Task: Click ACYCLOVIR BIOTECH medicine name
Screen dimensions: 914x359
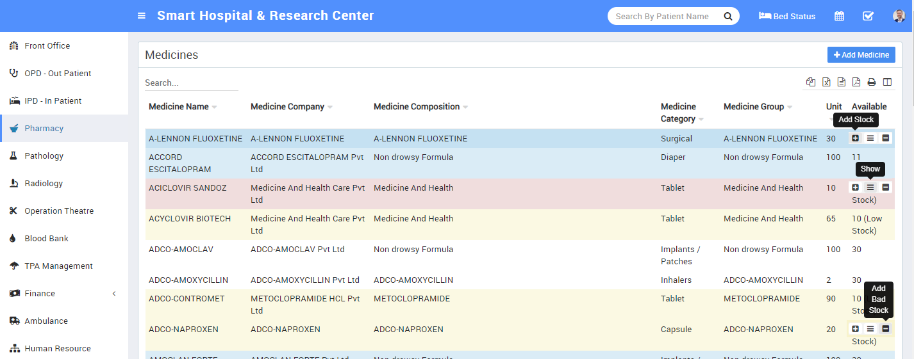Action: tap(190, 219)
